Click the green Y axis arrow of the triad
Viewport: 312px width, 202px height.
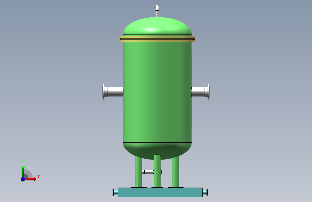click(x=23, y=171)
